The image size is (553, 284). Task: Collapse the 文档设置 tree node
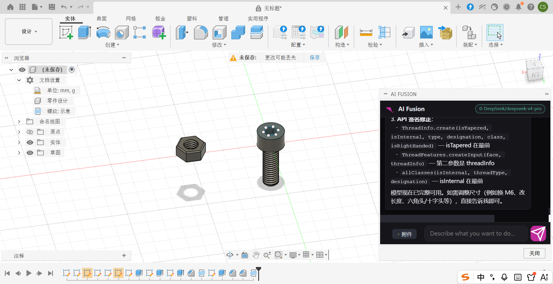[19, 80]
